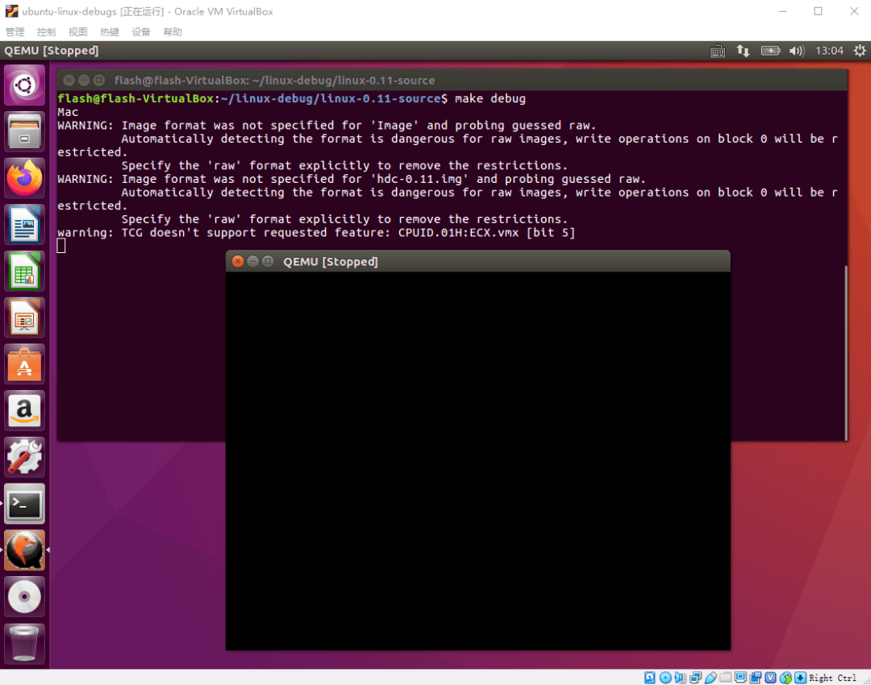The height and width of the screenshot is (685, 871).
Task: Open LibreOffice Calc from the dock
Action: tap(24, 272)
